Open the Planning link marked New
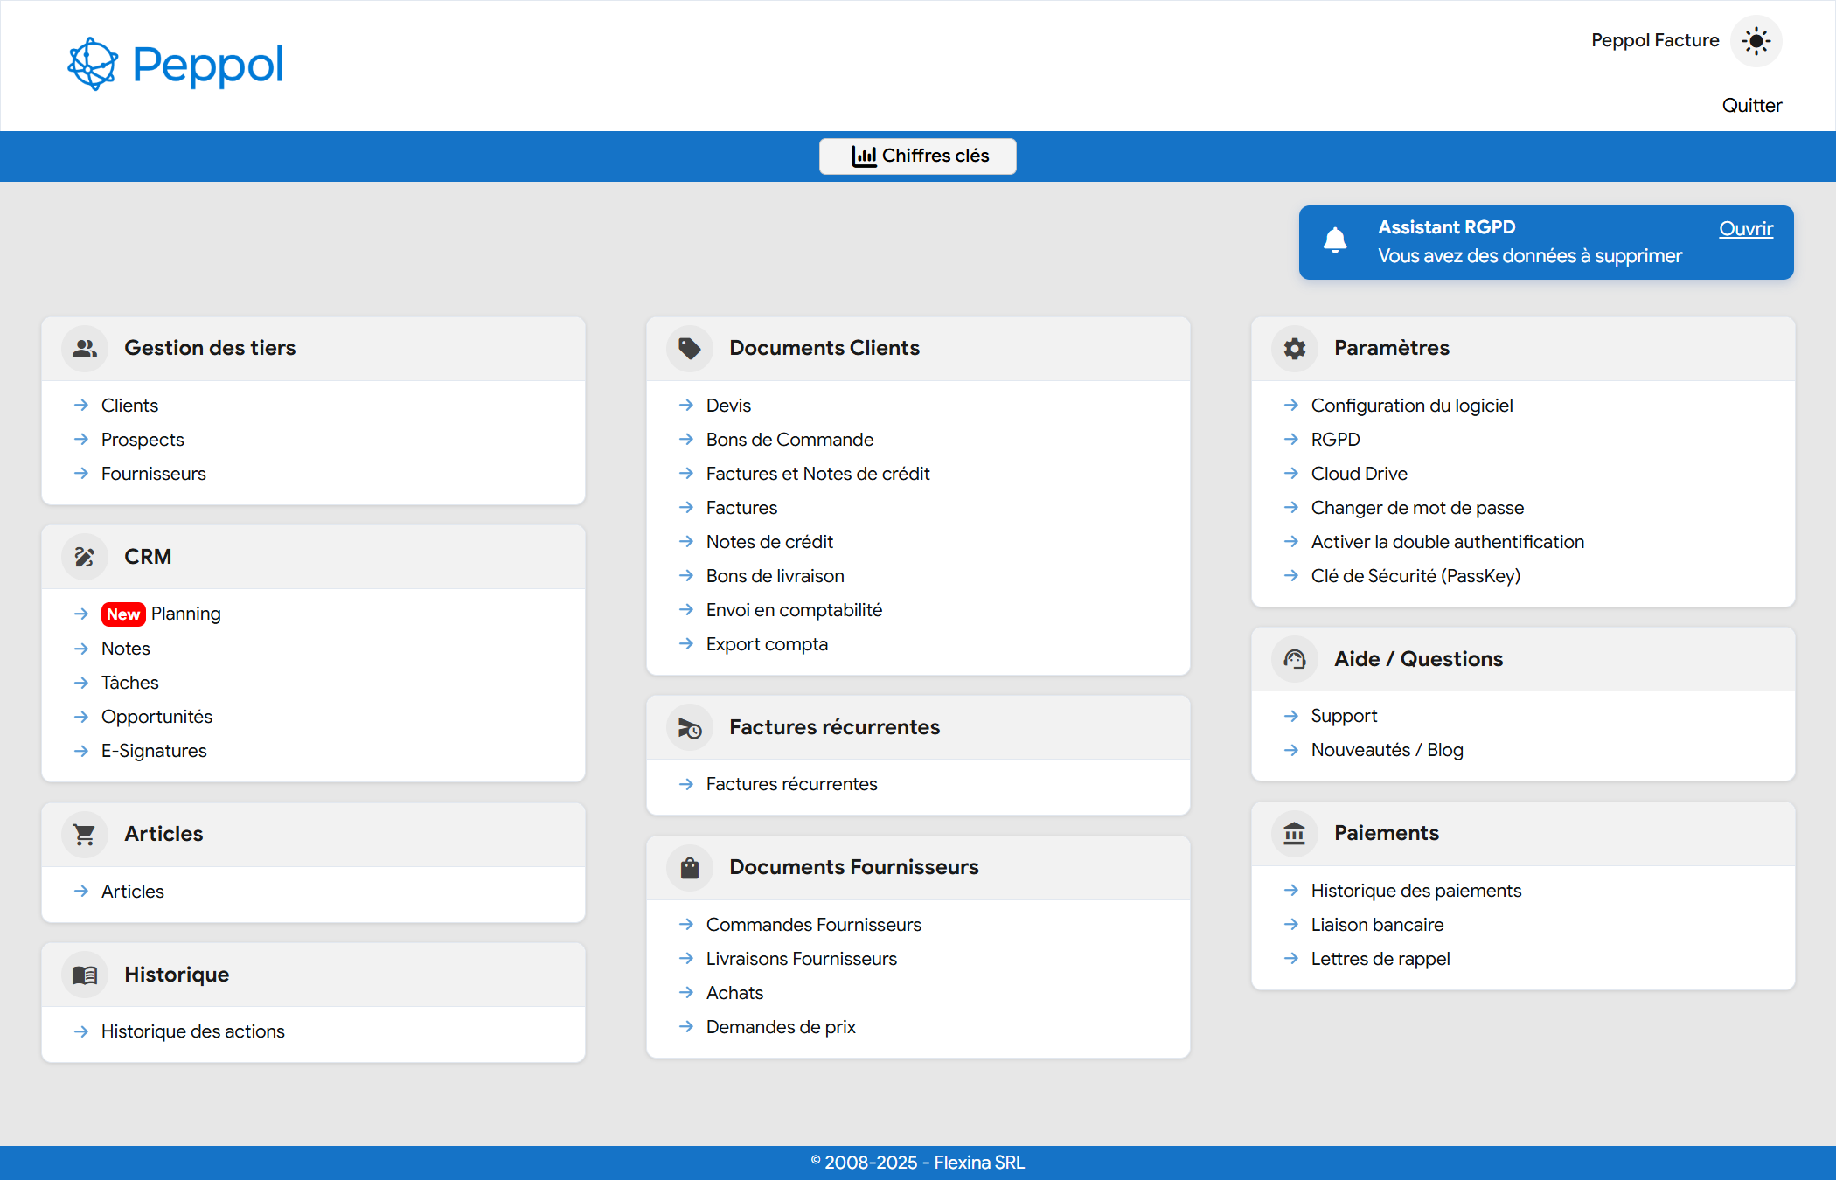1836x1180 pixels. pos(185,614)
